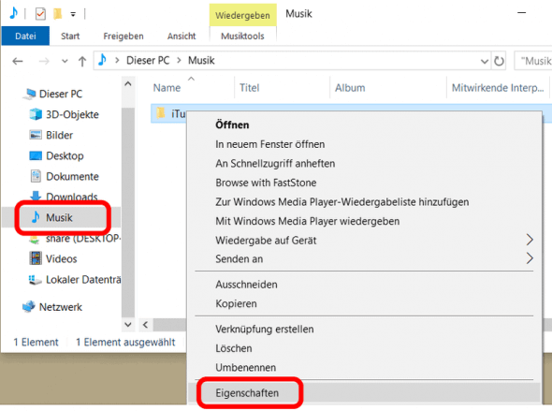Image resolution: width=552 pixels, height=411 pixels.
Task: Click the 3D-Objekte cube icon
Action: tap(36, 114)
